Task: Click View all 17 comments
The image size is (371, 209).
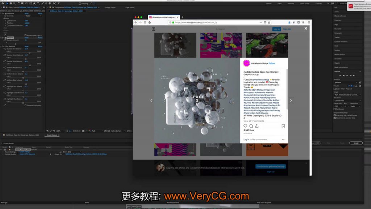Action: click(x=254, y=121)
